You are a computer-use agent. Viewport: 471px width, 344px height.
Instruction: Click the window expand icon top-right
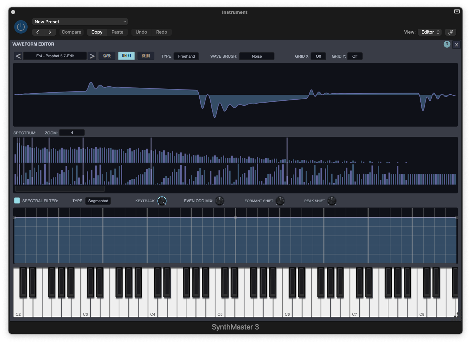pos(457,12)
